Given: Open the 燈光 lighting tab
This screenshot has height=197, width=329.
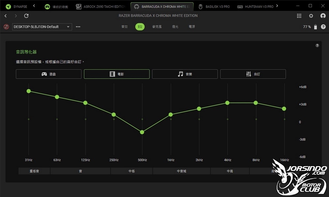Looking at the screenshot, I should [175, 27].
